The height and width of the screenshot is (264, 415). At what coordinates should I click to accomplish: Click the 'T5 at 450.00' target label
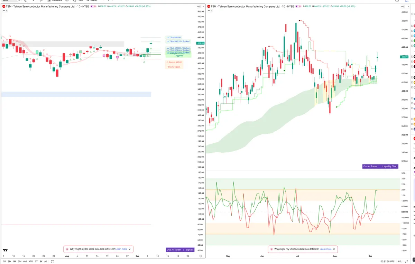point(174,37)
